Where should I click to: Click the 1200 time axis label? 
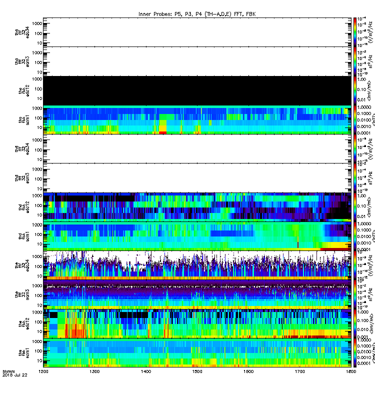coord(43,371)
